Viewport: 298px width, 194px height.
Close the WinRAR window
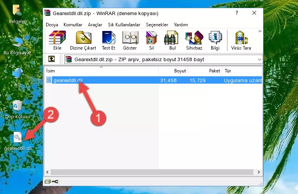[x=254, y=13]
